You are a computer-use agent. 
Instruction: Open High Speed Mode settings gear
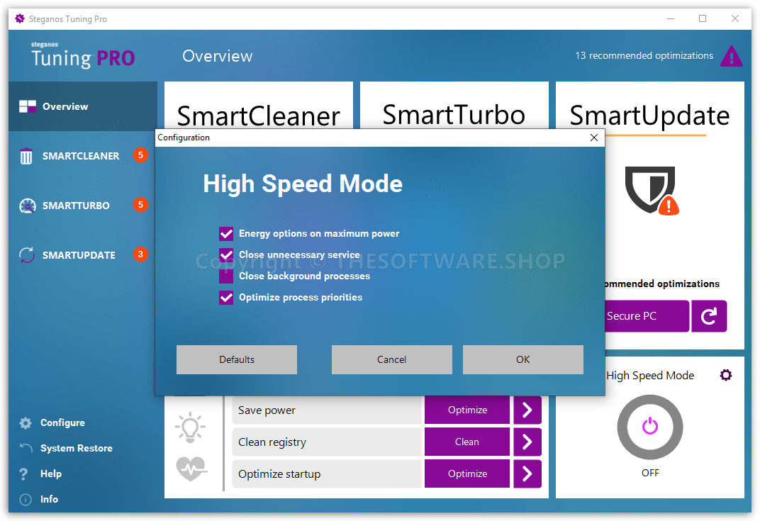pyautogui.click(x=725, y=375)
